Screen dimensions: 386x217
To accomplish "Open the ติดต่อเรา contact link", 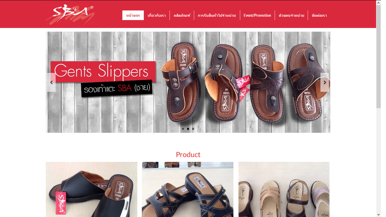I will tap(319, 15).
